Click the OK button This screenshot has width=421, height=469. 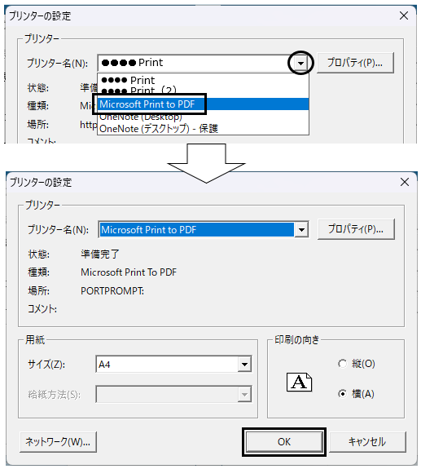(284, 442)
